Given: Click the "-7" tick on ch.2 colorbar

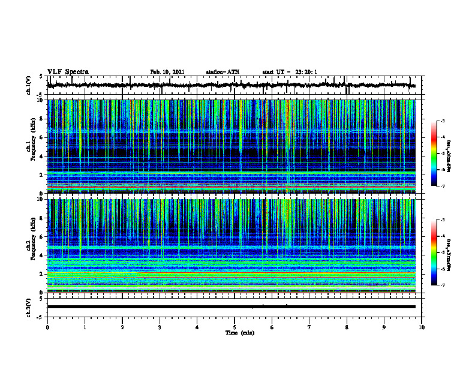Looking at the screenshot, I should tap(442, 285).
